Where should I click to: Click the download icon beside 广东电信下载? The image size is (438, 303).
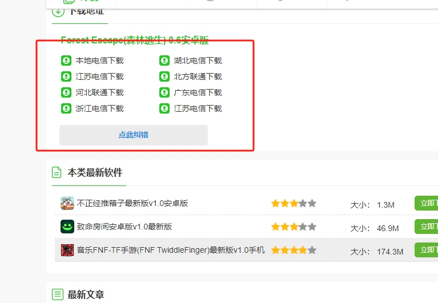point(164,92)
